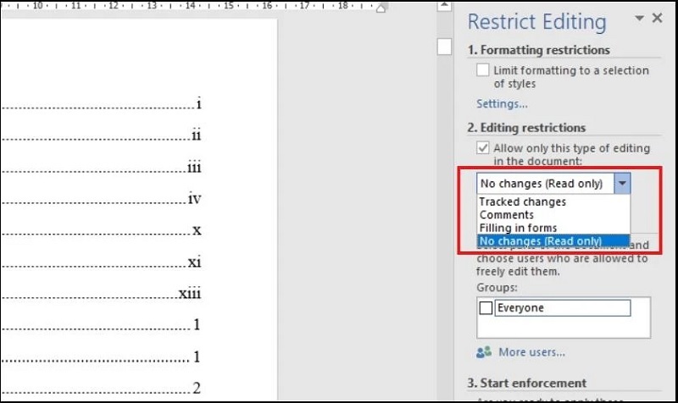The width and height of the screenshot is (678, 403).
Task: Uncheck Allow only this type of editing
Action: tap(483, 147)
